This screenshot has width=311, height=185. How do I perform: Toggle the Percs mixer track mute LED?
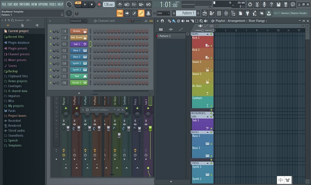point(137,108)
